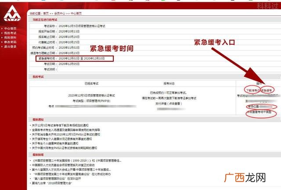Open notice about cancelling 乌鲁木齐市 PMI exam

66,134
